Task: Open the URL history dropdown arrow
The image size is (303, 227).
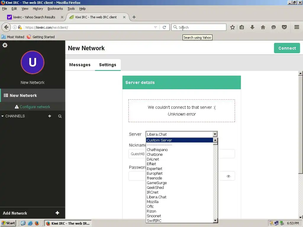Action: 155,27
